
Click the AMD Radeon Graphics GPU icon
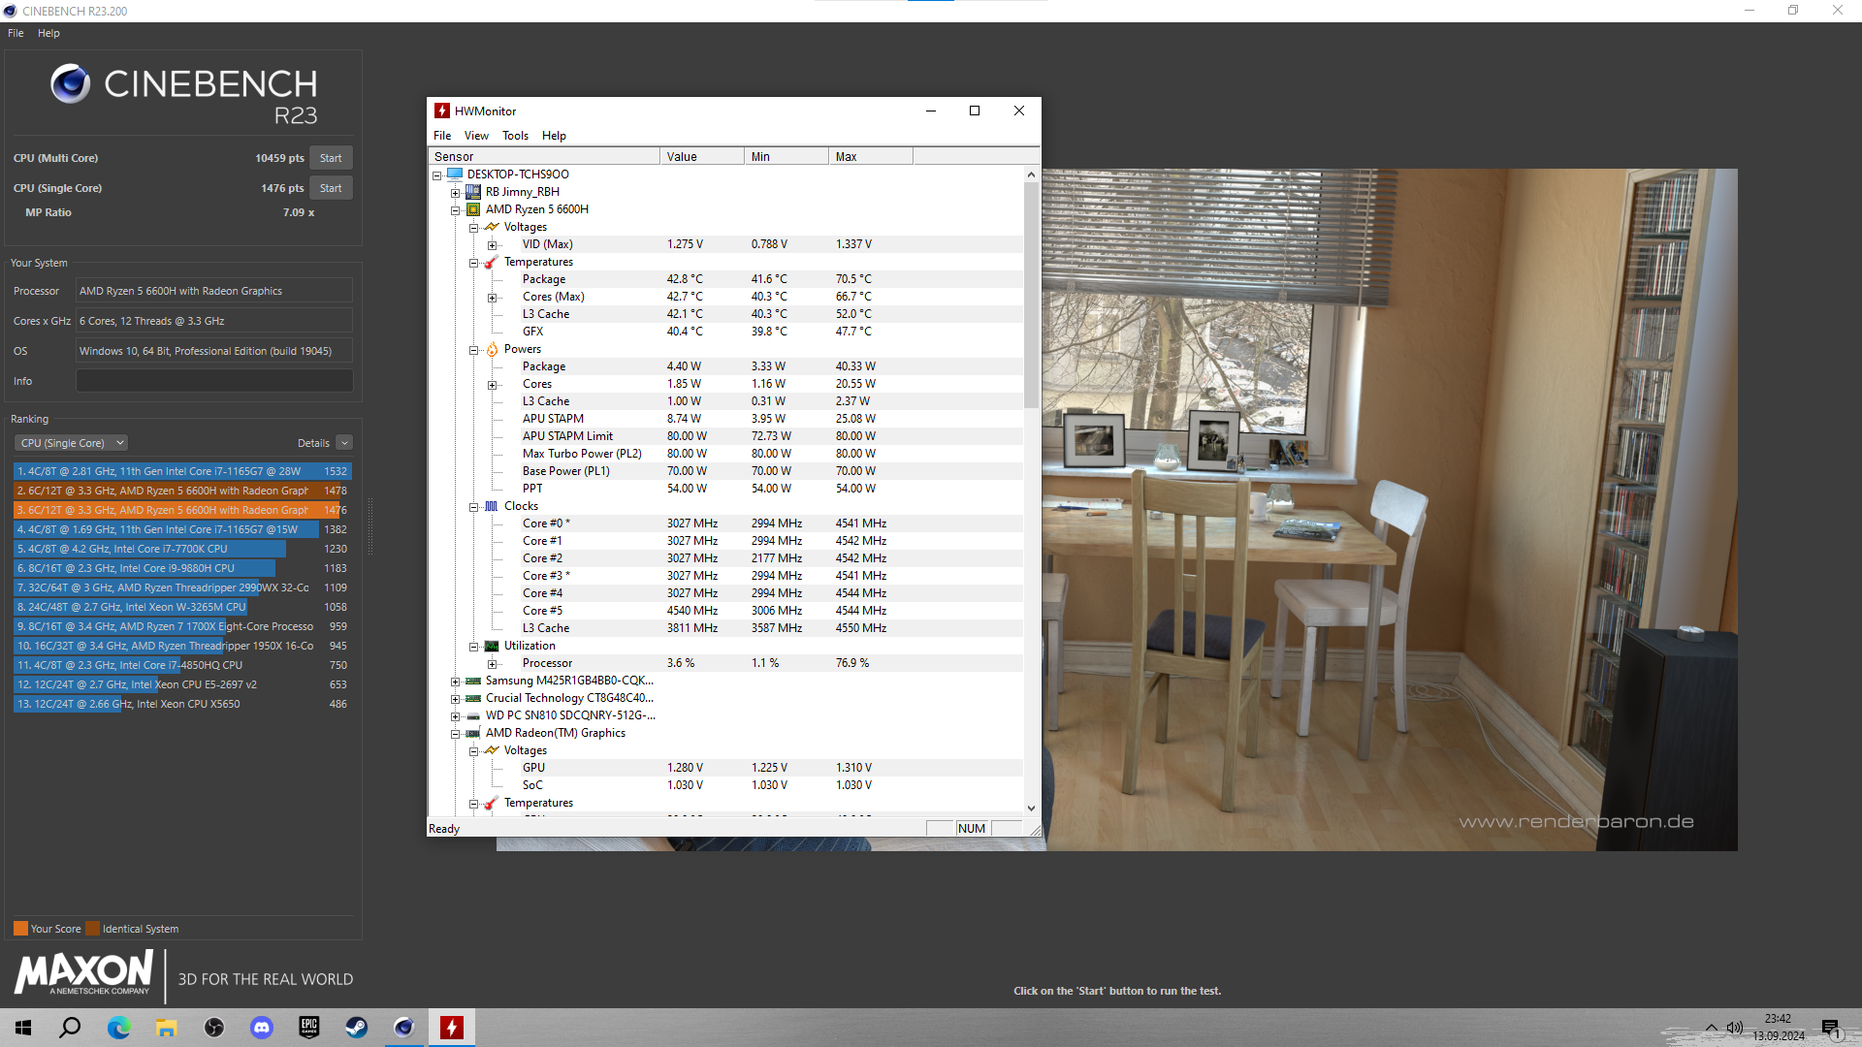pos(473,733)
